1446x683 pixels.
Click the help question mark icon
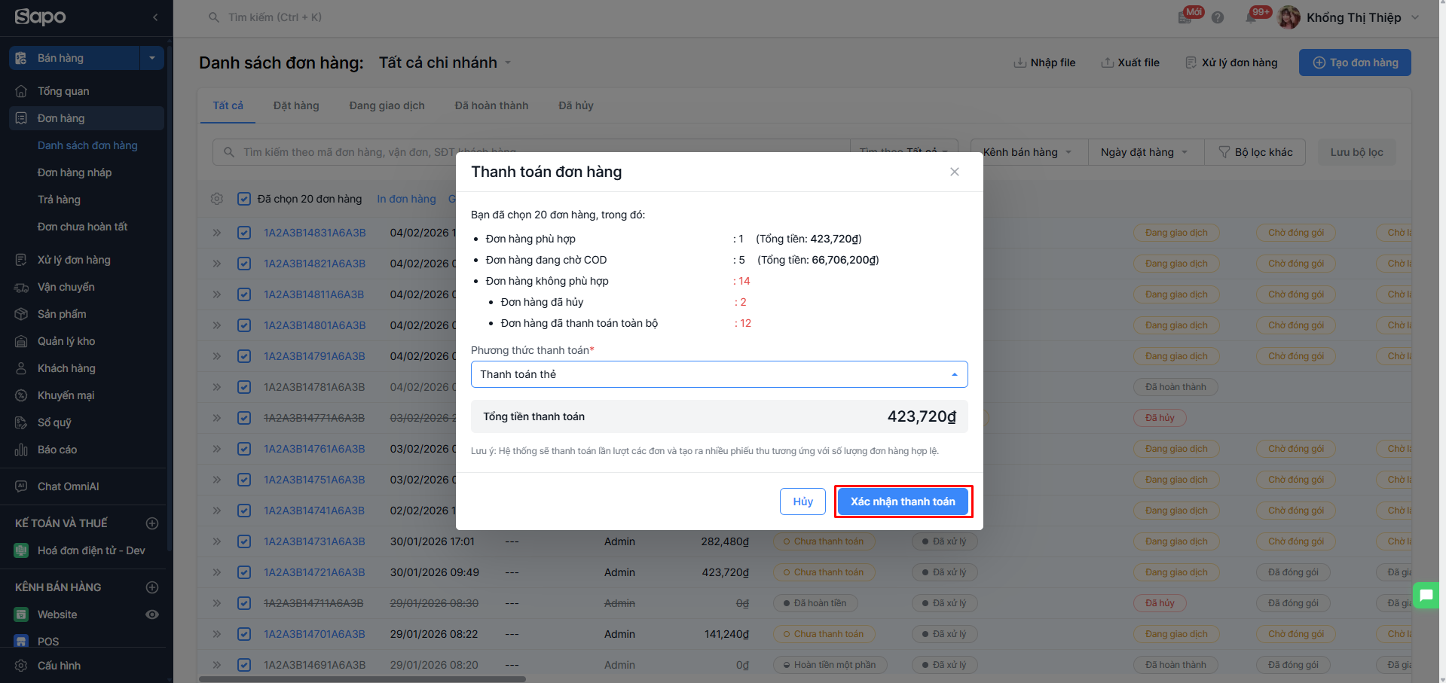coord(1218,17)
